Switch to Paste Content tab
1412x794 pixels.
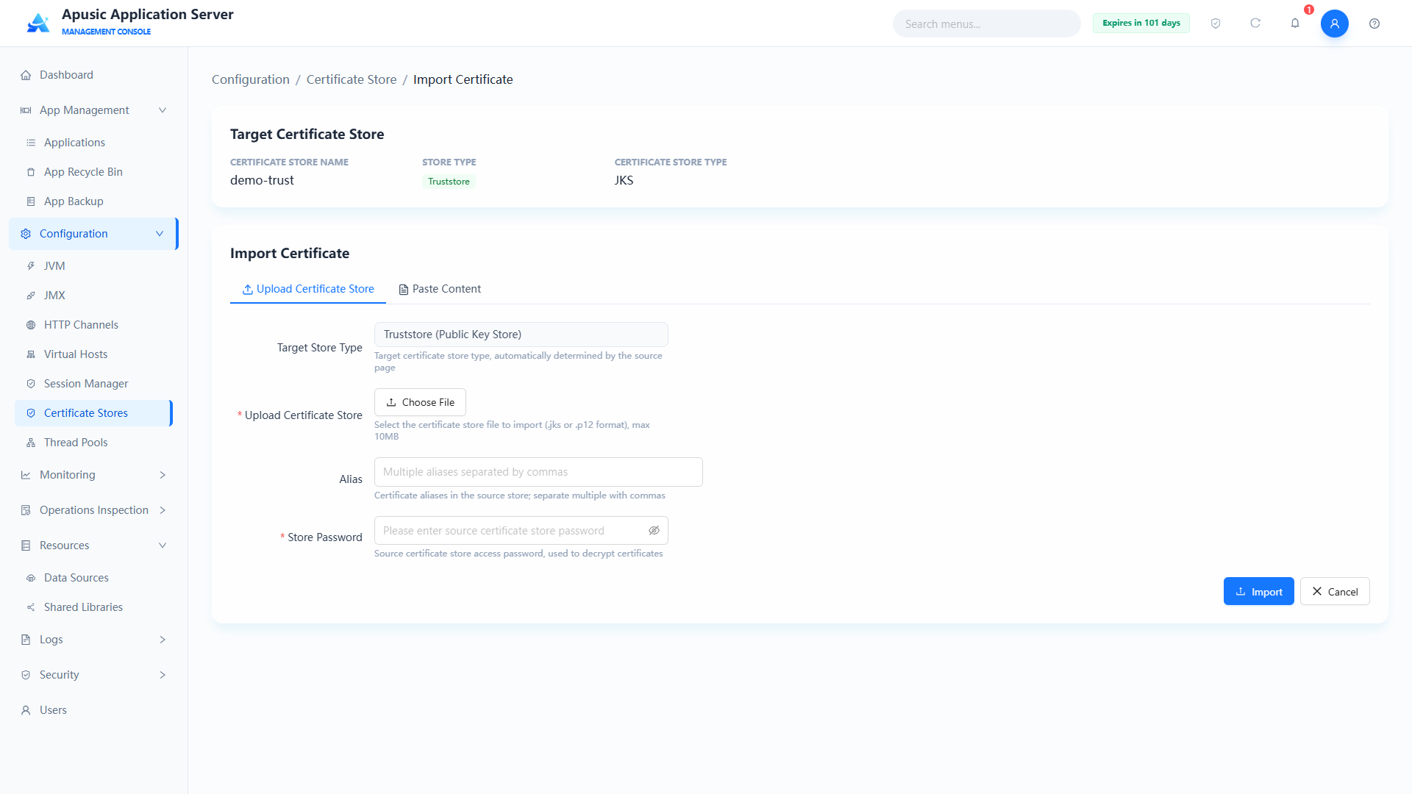440,289
